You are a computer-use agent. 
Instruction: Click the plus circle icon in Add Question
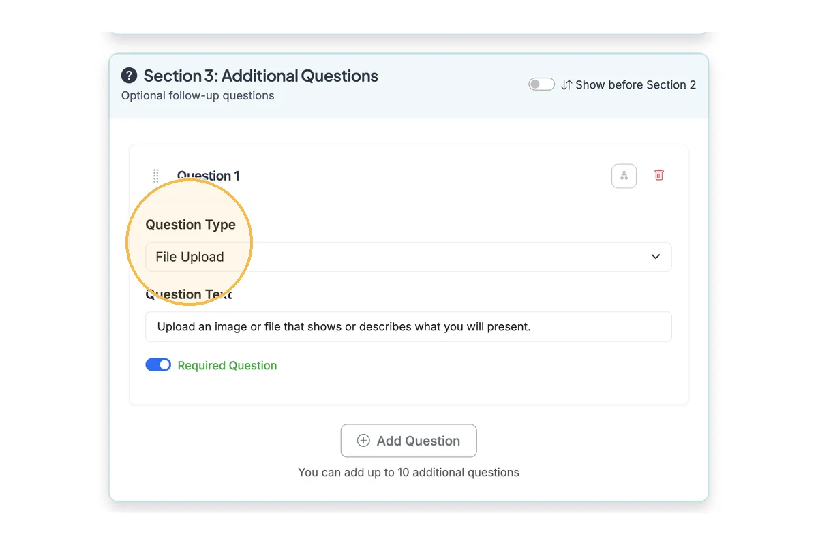tap(363, 441)
